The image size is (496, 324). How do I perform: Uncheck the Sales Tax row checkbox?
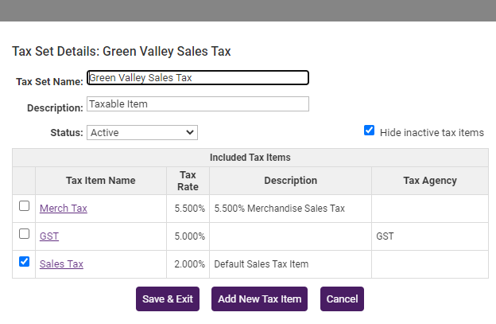coord(24,262)
